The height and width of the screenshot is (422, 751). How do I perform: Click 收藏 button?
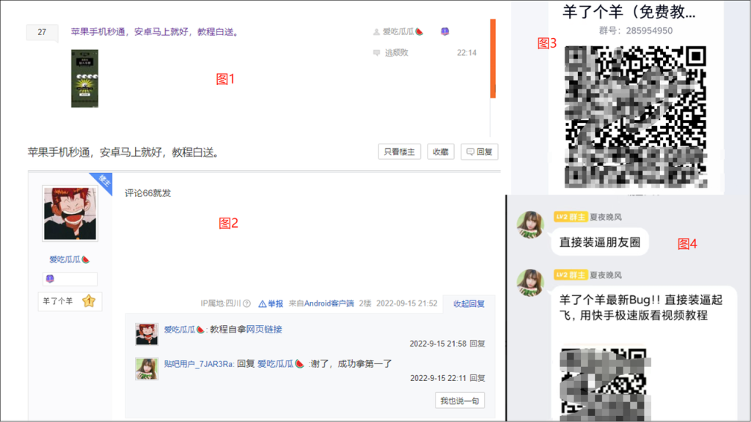tap(441, 152)
